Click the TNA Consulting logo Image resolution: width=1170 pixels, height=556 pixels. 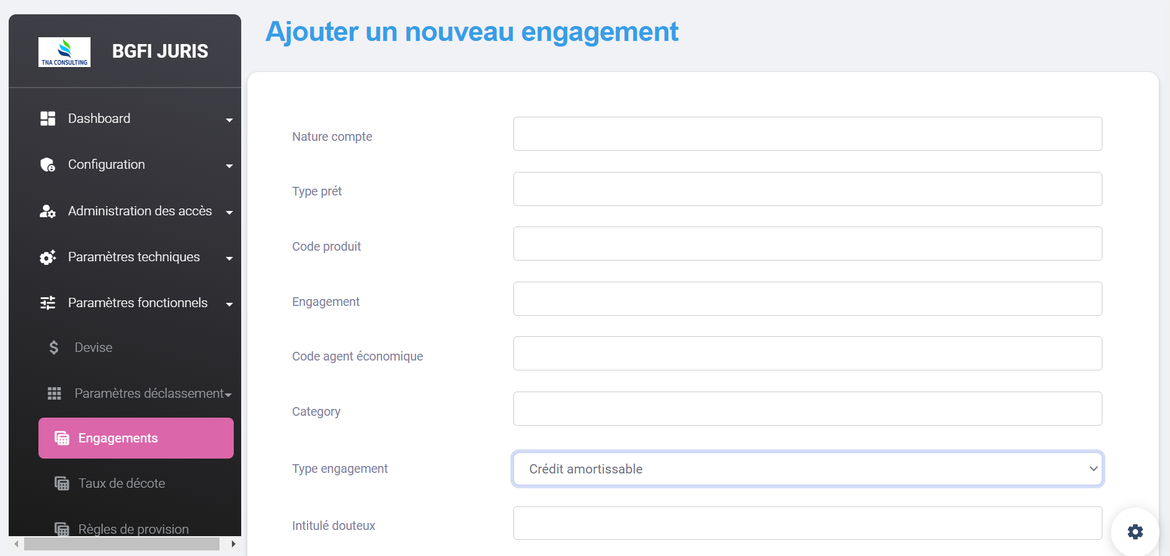click(x=64, y=52)
